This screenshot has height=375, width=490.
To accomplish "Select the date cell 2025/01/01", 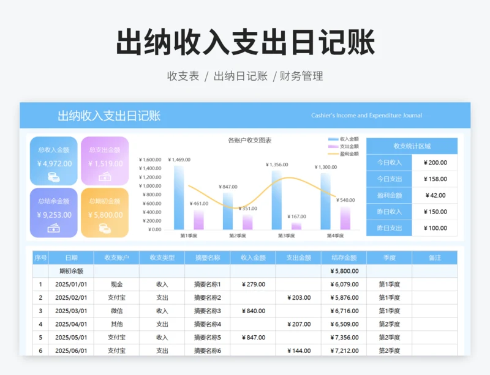I will coord(71,284).
